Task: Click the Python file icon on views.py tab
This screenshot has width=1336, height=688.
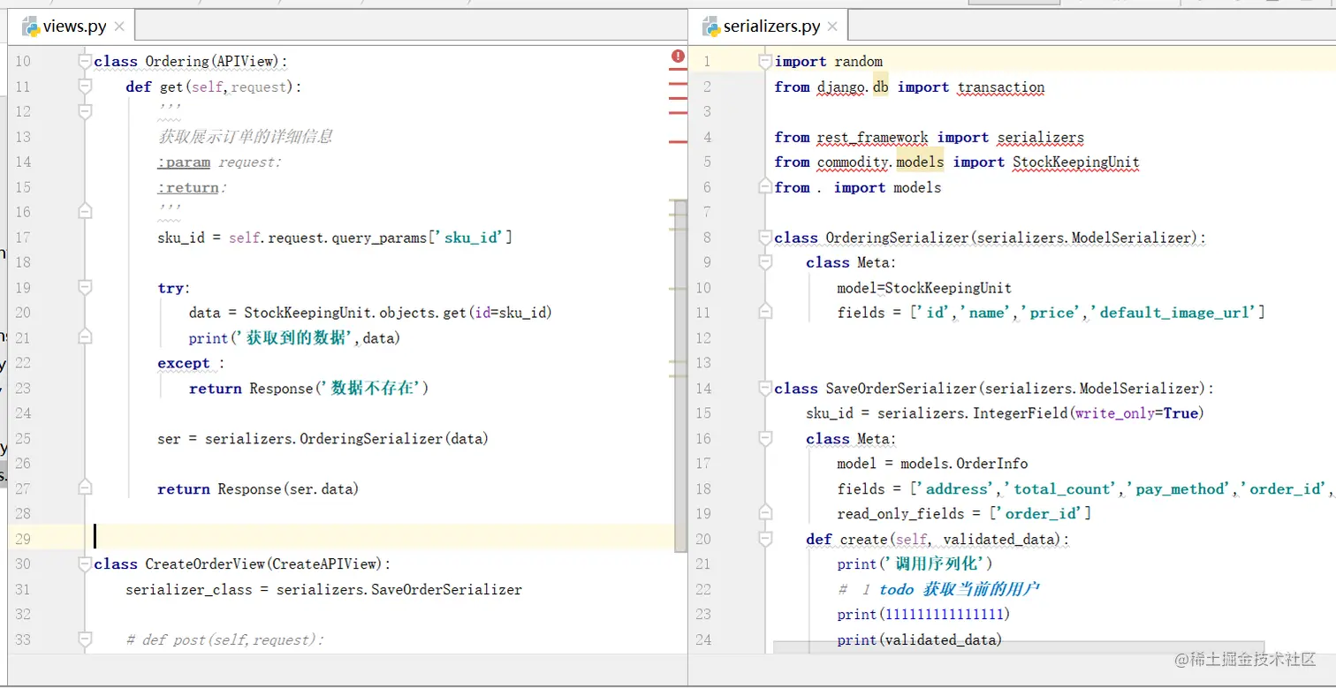Action: click(32, 26)
